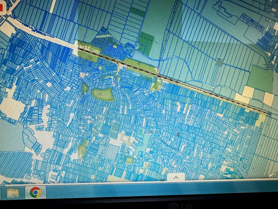
Task: Select the green triangular patch below the railway
Action: click(157, 85)
